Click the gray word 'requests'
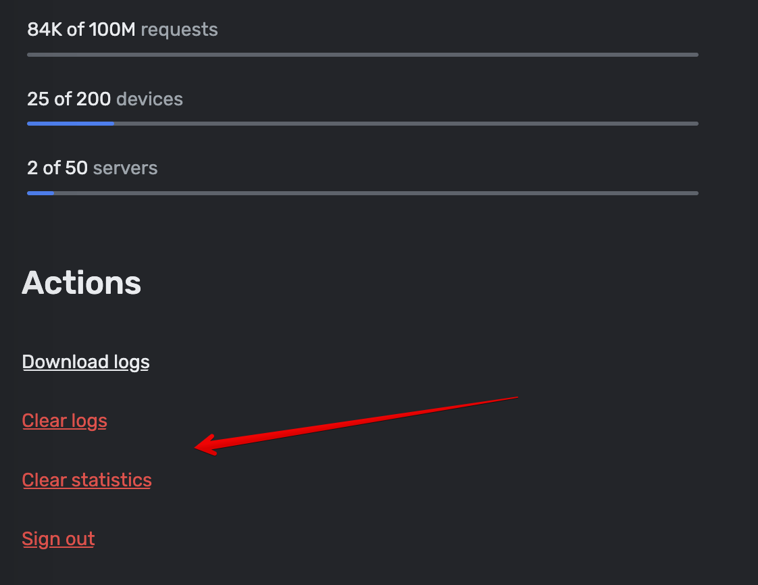 [x=179, y=29]
